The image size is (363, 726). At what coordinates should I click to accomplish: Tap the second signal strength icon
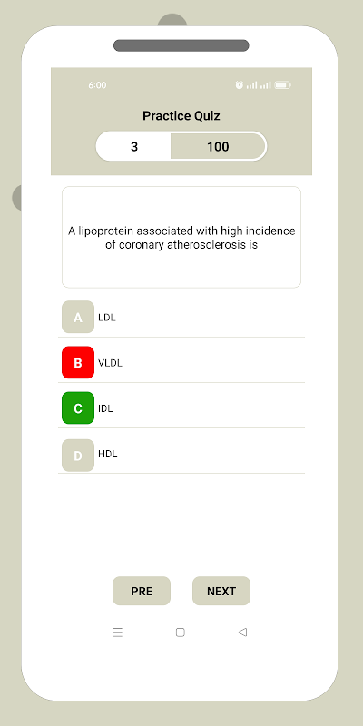tap(265, 85)
